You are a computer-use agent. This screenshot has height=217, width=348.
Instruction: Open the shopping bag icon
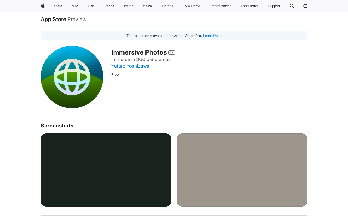(305, 6)
